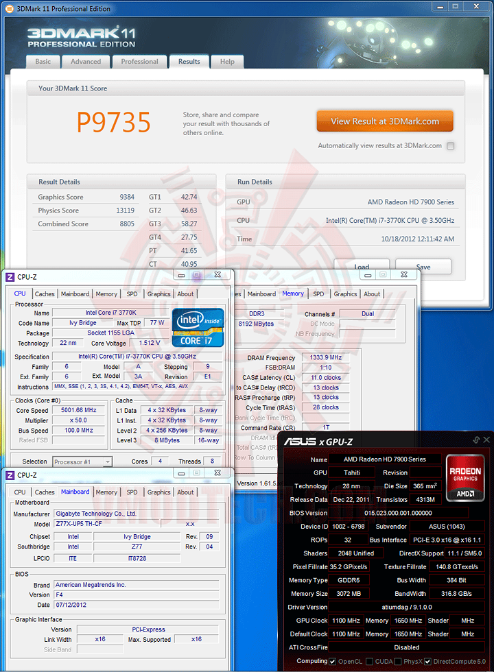
Task: Switch to the Advanced tab in 3DMark
Action: tap(86, 62)
